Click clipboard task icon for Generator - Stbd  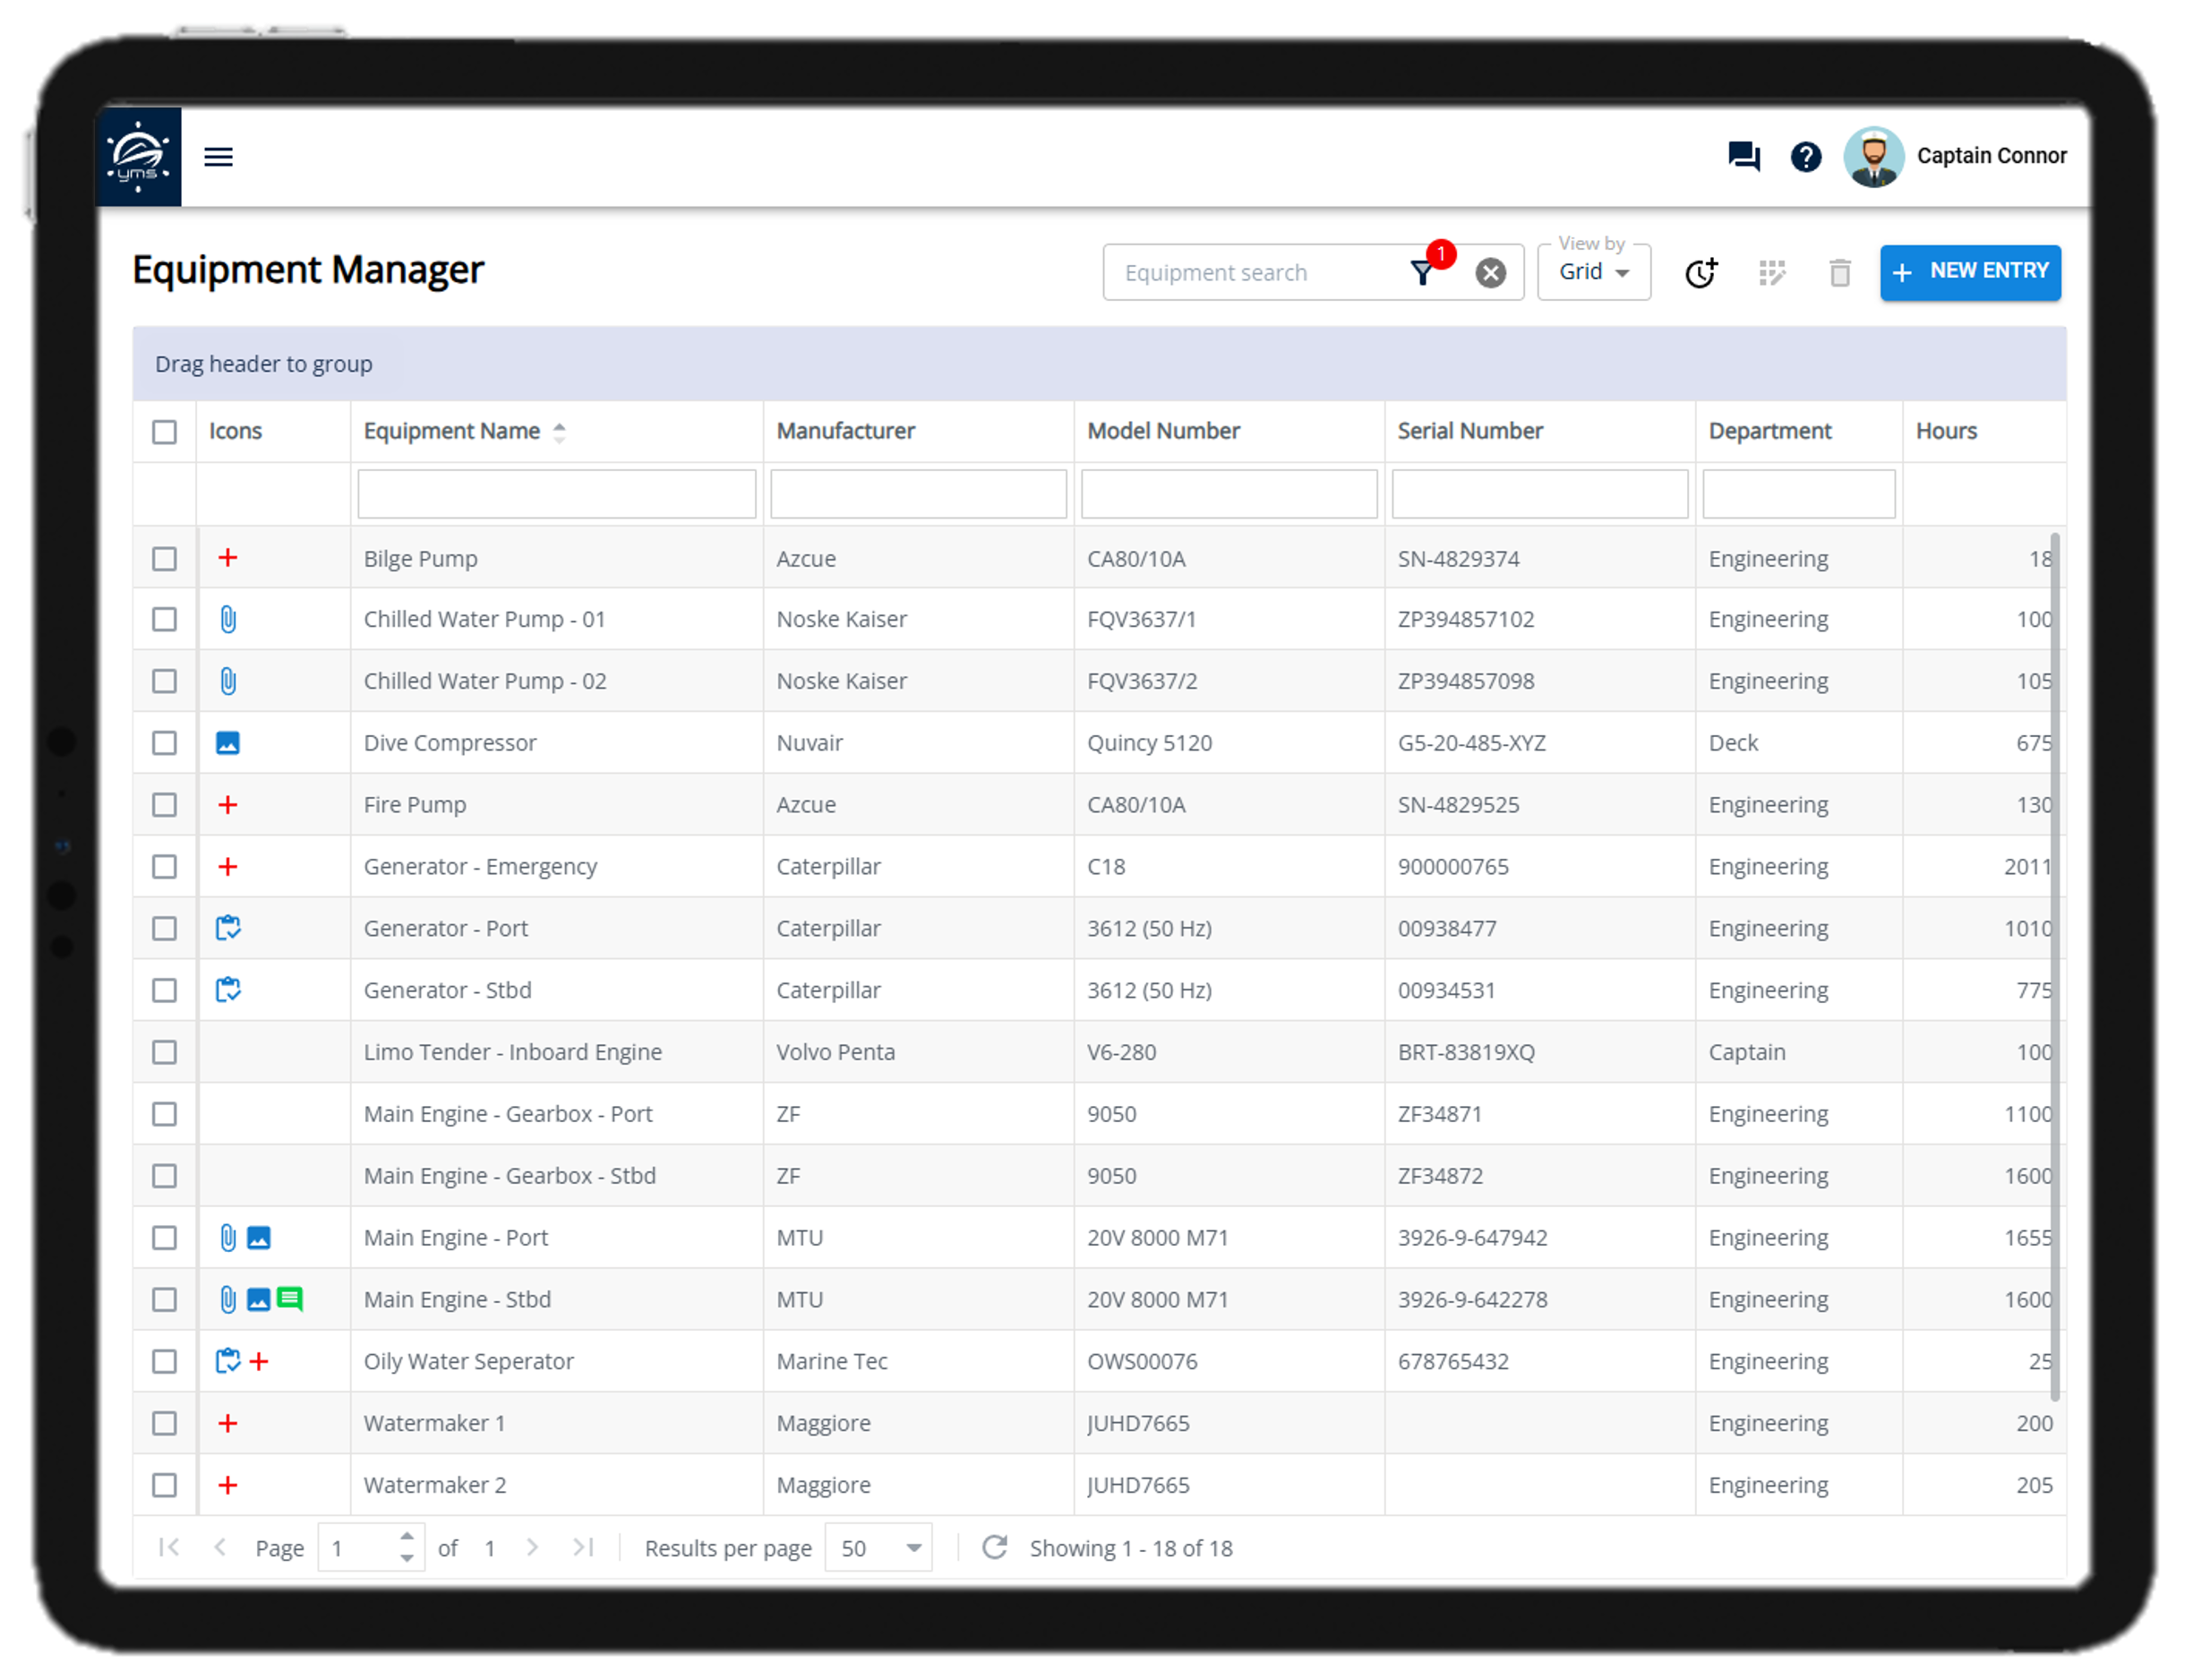click(x=228, y=990)
